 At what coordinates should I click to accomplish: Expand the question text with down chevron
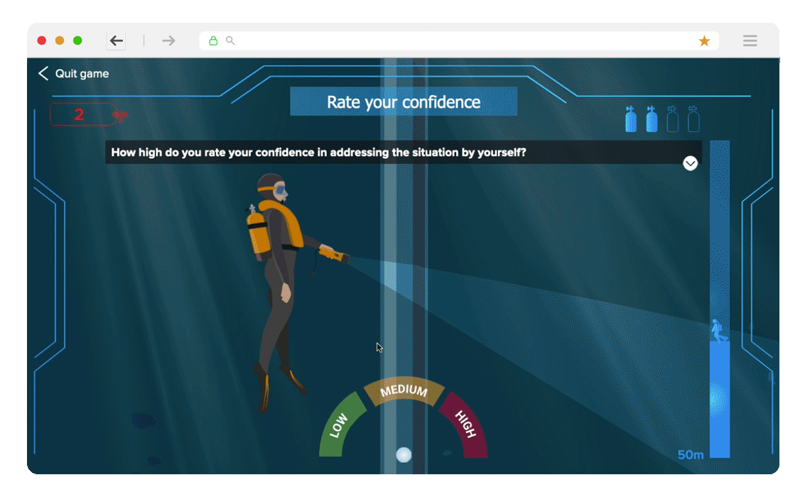[690, 163]
